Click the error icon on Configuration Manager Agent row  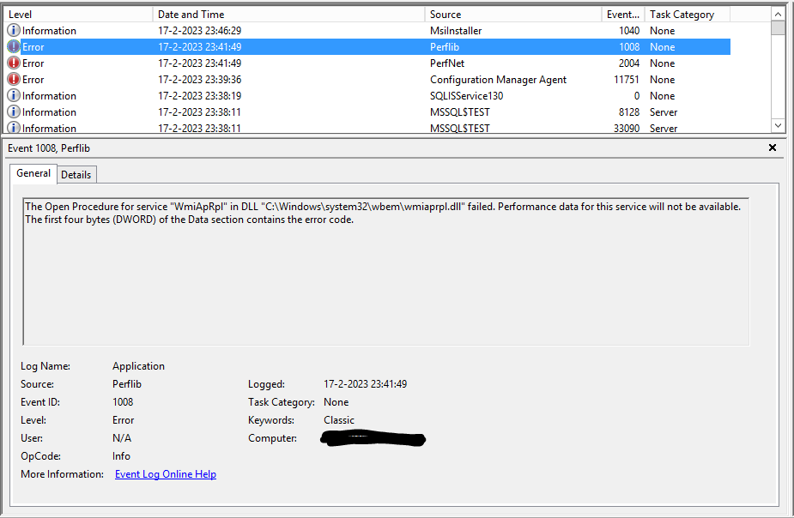tap(11, 79)
